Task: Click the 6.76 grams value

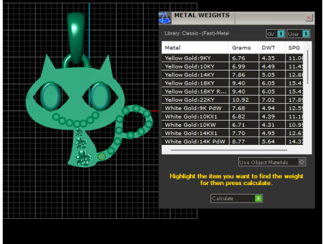Action: [x=238, y=58]
